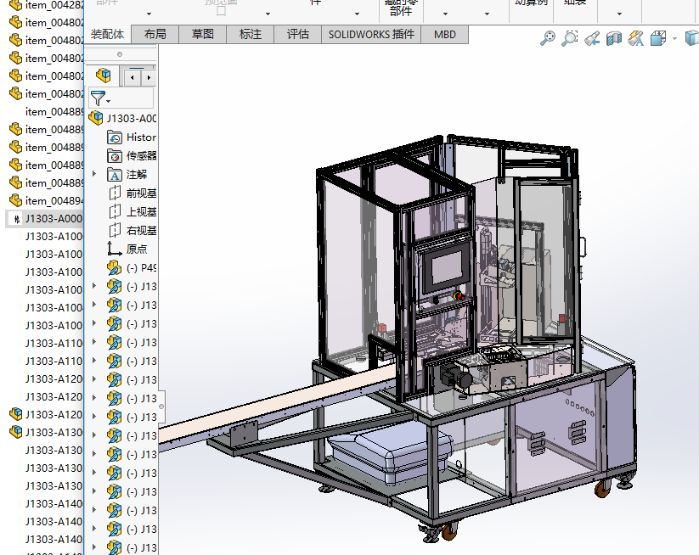Open the View Orientation cube icon
Viewport: 699px width, 555px height.
658,38
